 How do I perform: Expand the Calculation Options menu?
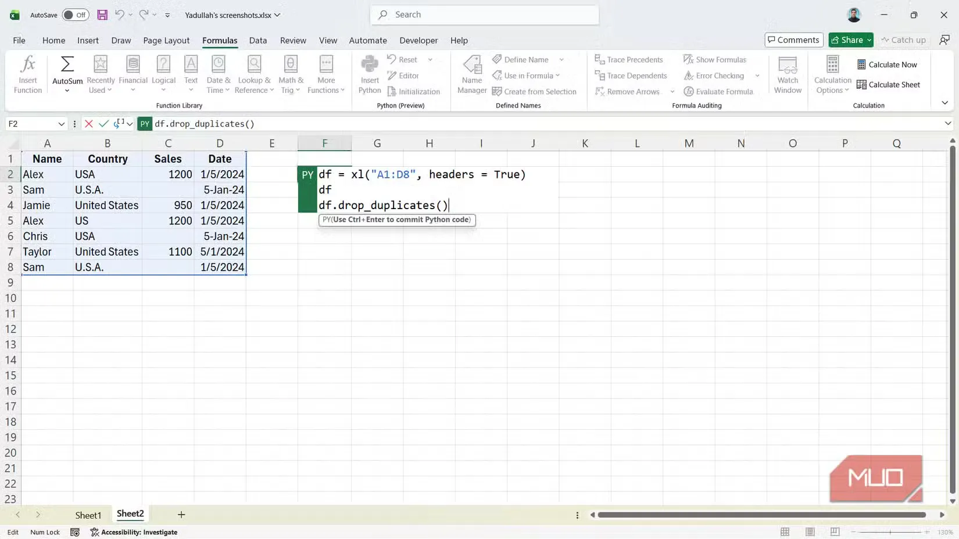click(x=832, y=74)
